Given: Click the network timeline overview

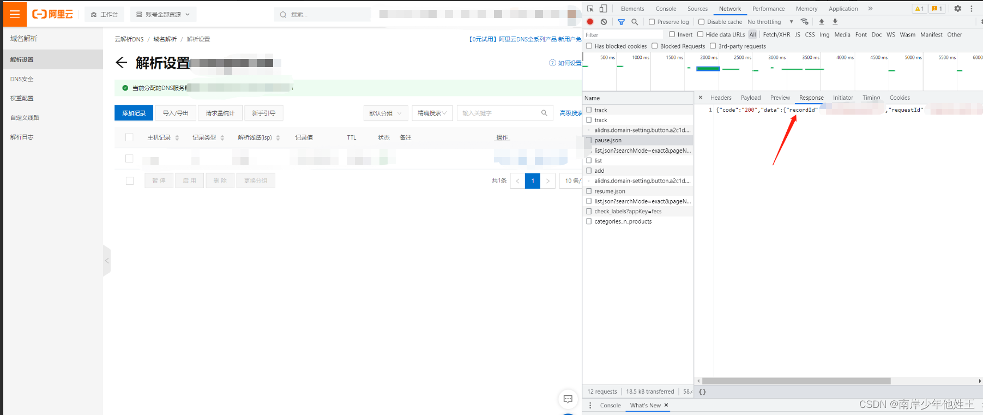Looking at the screenshot, I should click(x=782, y=71).
